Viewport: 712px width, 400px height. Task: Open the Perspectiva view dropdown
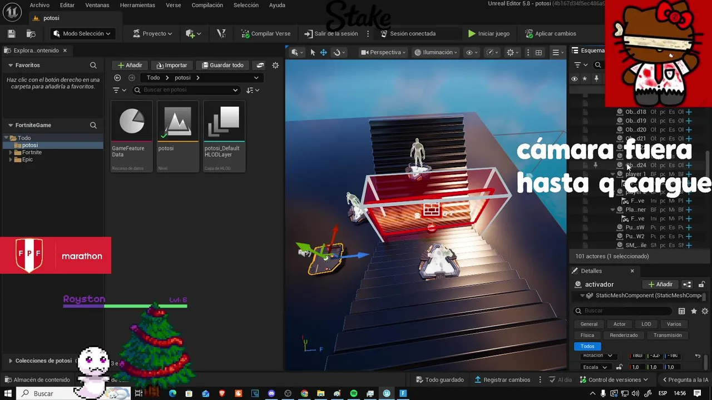click(383, 52)
